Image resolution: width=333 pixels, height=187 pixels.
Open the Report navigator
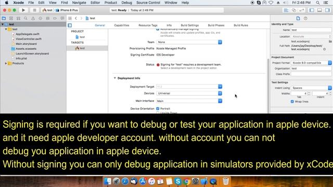(62, 19)
